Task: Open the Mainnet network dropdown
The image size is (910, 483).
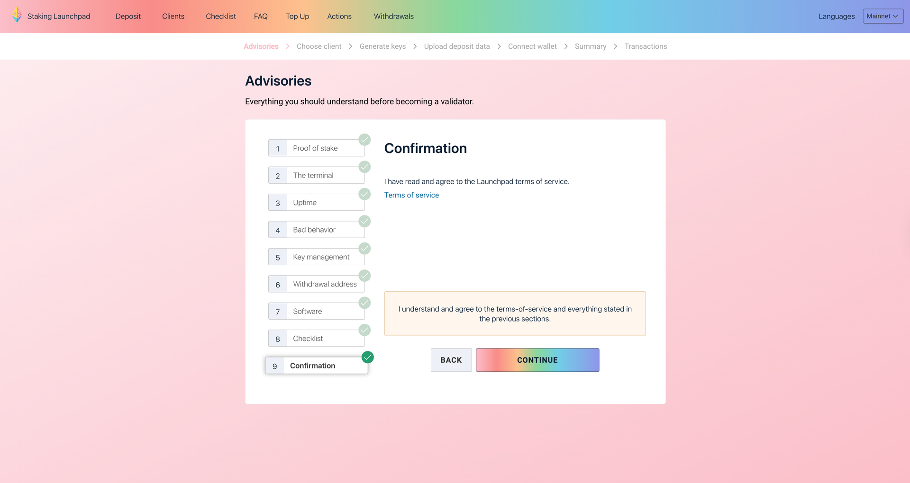Action: (883, 16)
